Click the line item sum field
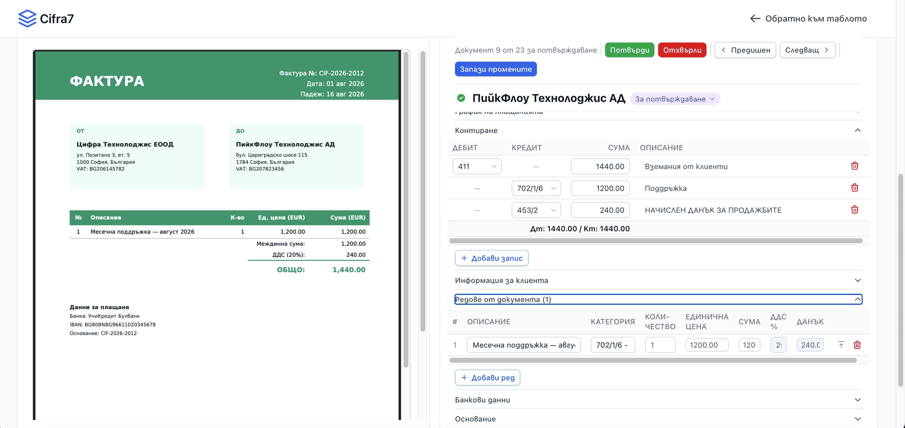Screen dimensions: 905x428 (749, 345)
